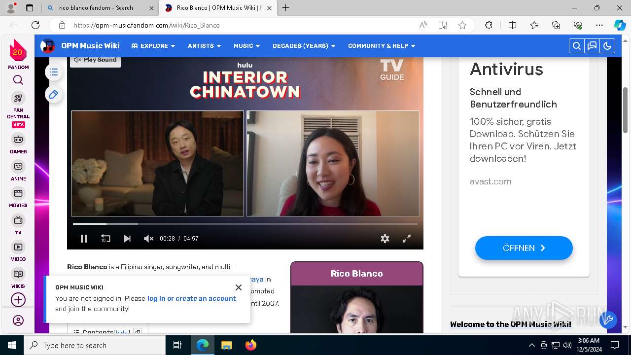Open the TV section

(18, 225)
